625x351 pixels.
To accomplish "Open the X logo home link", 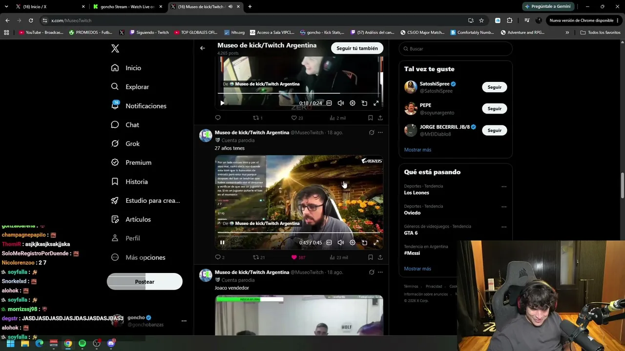I will point(115,49).
